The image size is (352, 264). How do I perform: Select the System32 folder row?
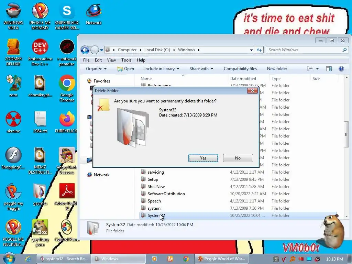[238, 215]
